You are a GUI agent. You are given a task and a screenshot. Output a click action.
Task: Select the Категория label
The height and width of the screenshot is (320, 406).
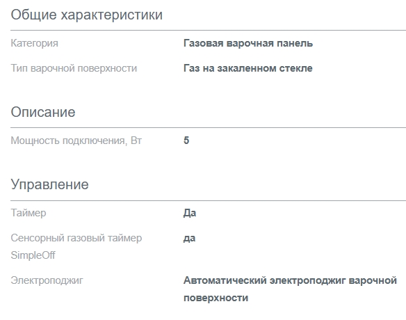[x=35, y=43]
